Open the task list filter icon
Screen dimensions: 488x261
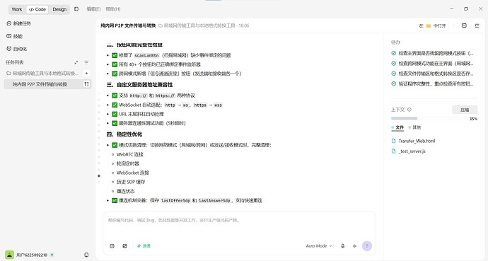click(86, 62)
